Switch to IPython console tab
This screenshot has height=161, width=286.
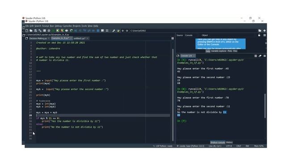218,142
